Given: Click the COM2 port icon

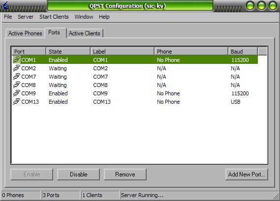Looking at the screenshot, I should 17,68.
